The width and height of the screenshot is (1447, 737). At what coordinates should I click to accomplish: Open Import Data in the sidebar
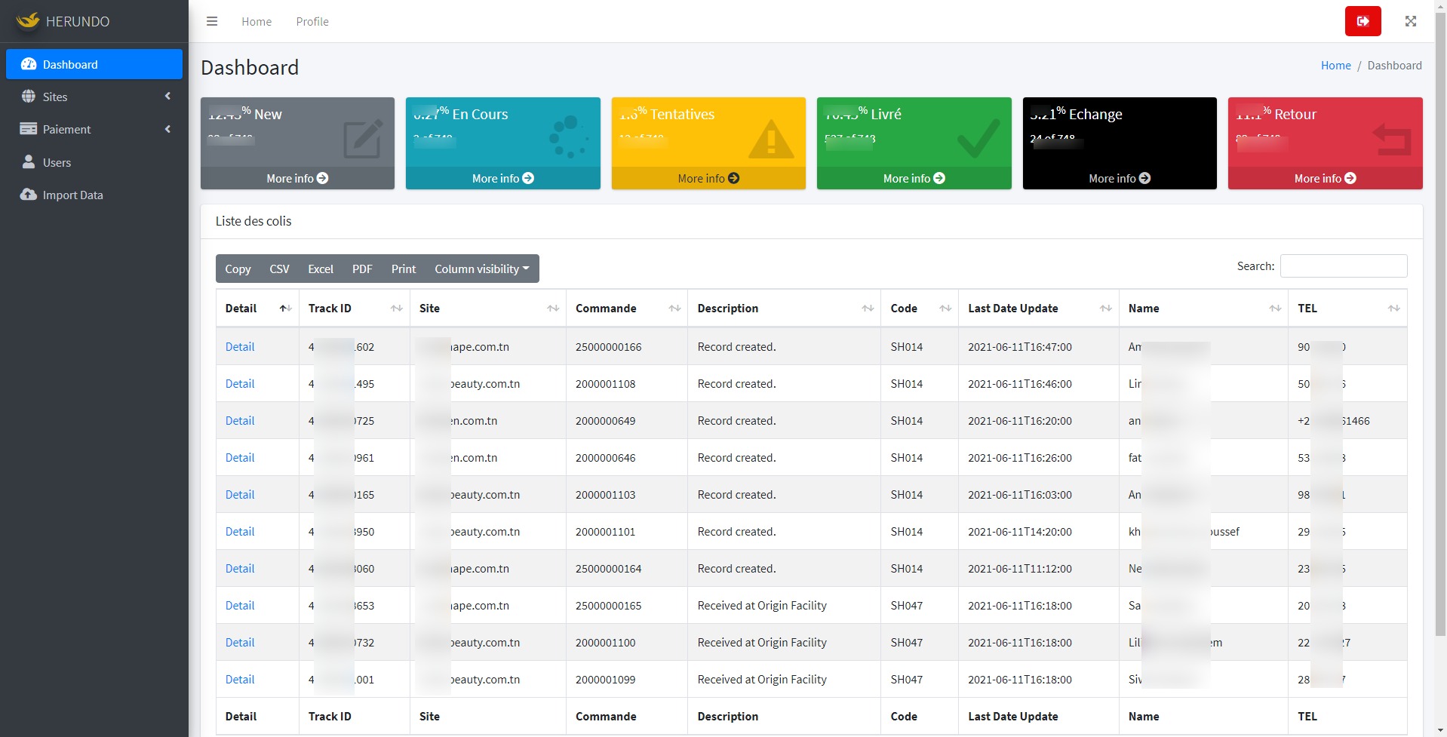pos(94,195)
